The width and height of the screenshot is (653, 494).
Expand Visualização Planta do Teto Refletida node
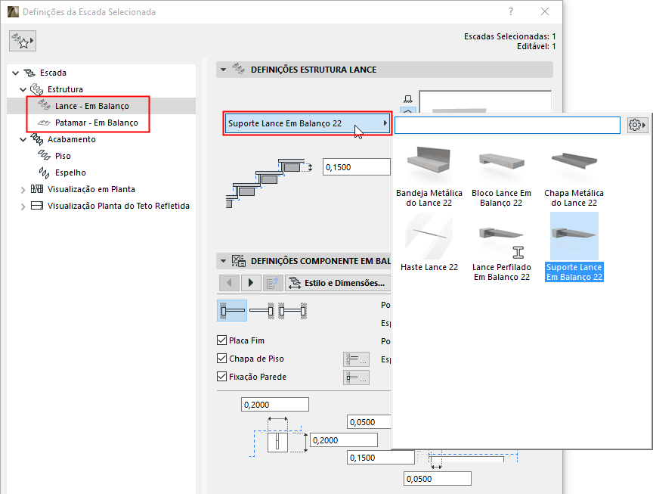(23, 207)
